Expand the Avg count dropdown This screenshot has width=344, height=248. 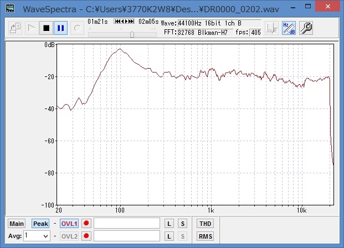pos(45,236)
